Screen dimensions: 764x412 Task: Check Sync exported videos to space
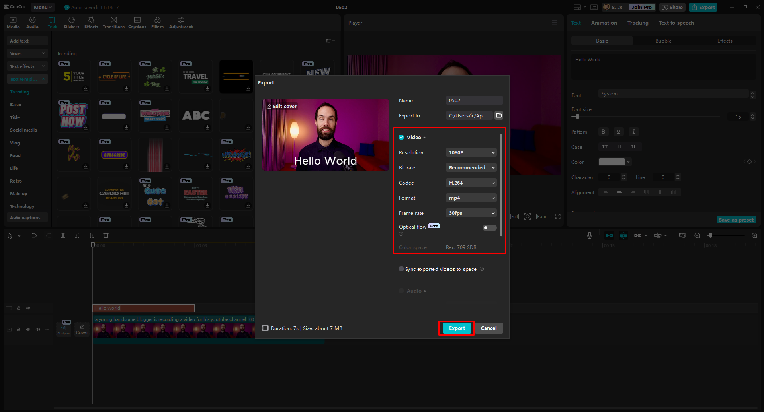click(x=401, y=269)
